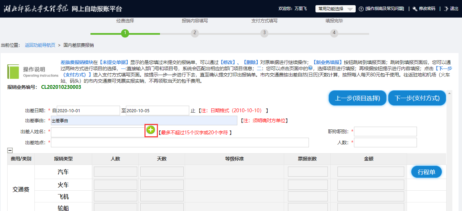Screen dimensions: 462x211
Task: Click the small blue help icon in instructions
Action: (x=310, y=68)
